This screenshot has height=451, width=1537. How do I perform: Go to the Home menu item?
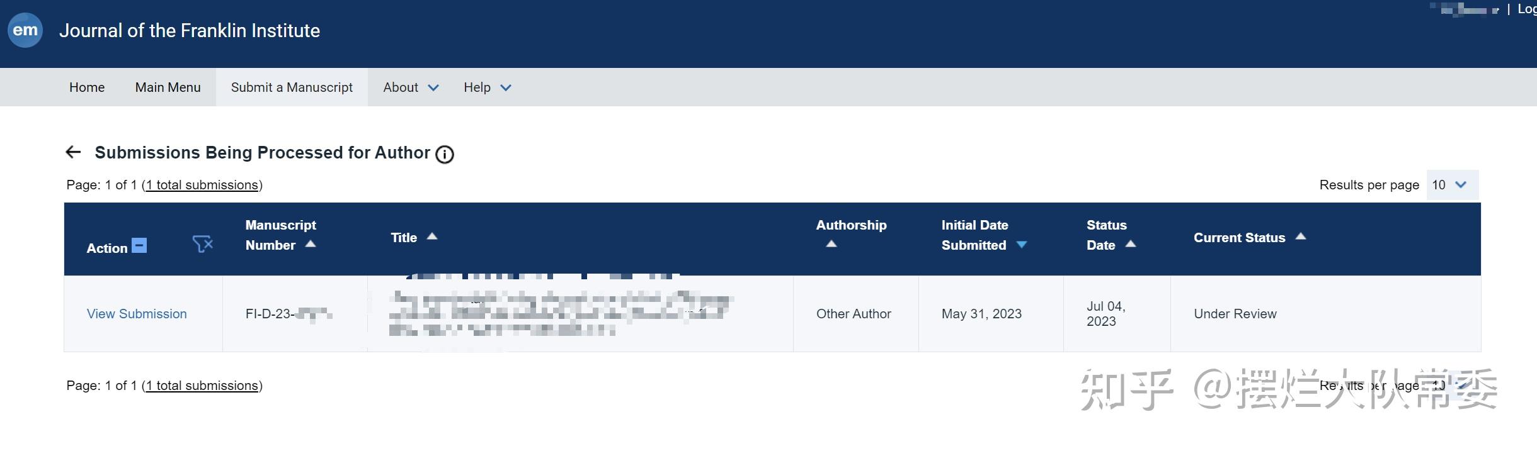click(87, 87)
